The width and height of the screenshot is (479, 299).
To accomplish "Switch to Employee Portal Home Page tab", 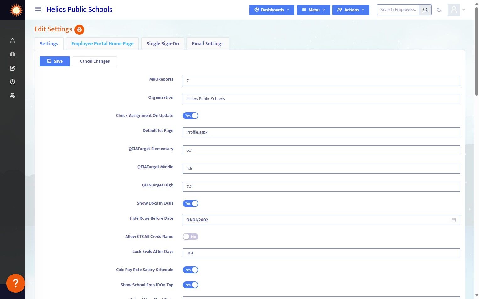I will 102,44.
